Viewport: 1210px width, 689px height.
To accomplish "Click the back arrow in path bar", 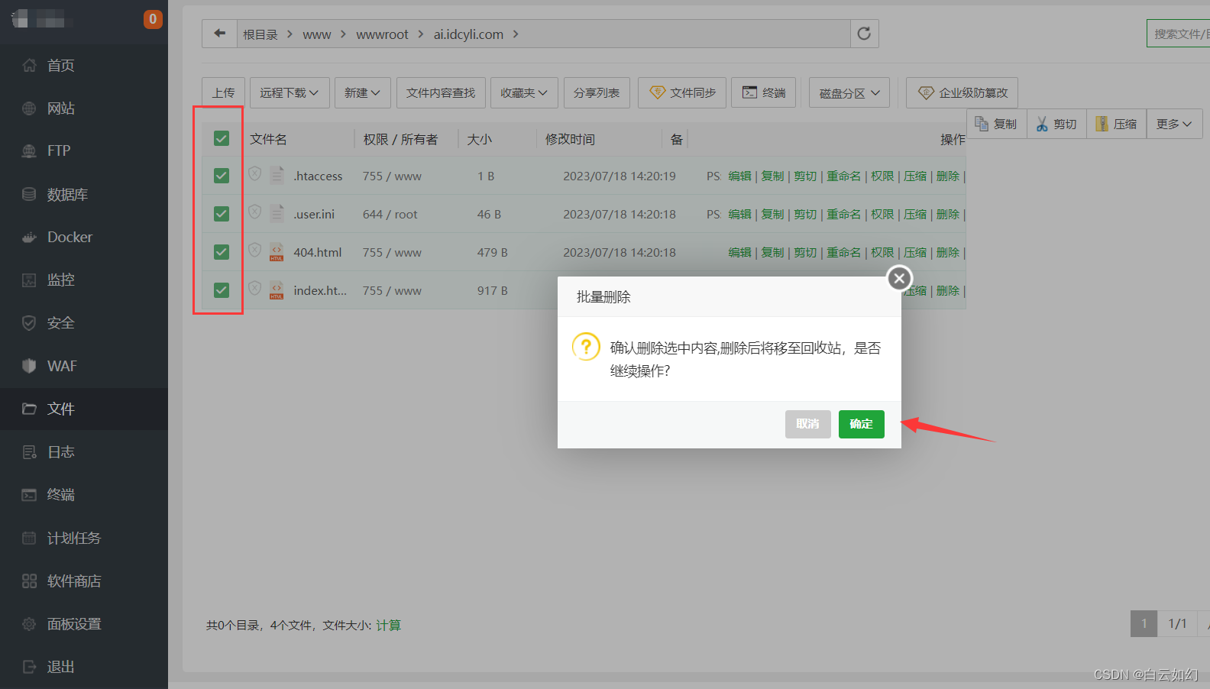I will click(x=220, y=34).
